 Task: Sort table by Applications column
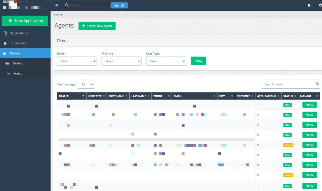(268, 96)
